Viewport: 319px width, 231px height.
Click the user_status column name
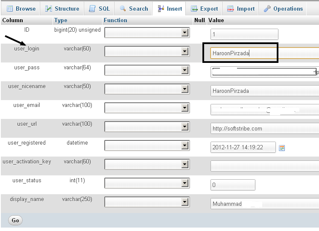coord(27,181)
